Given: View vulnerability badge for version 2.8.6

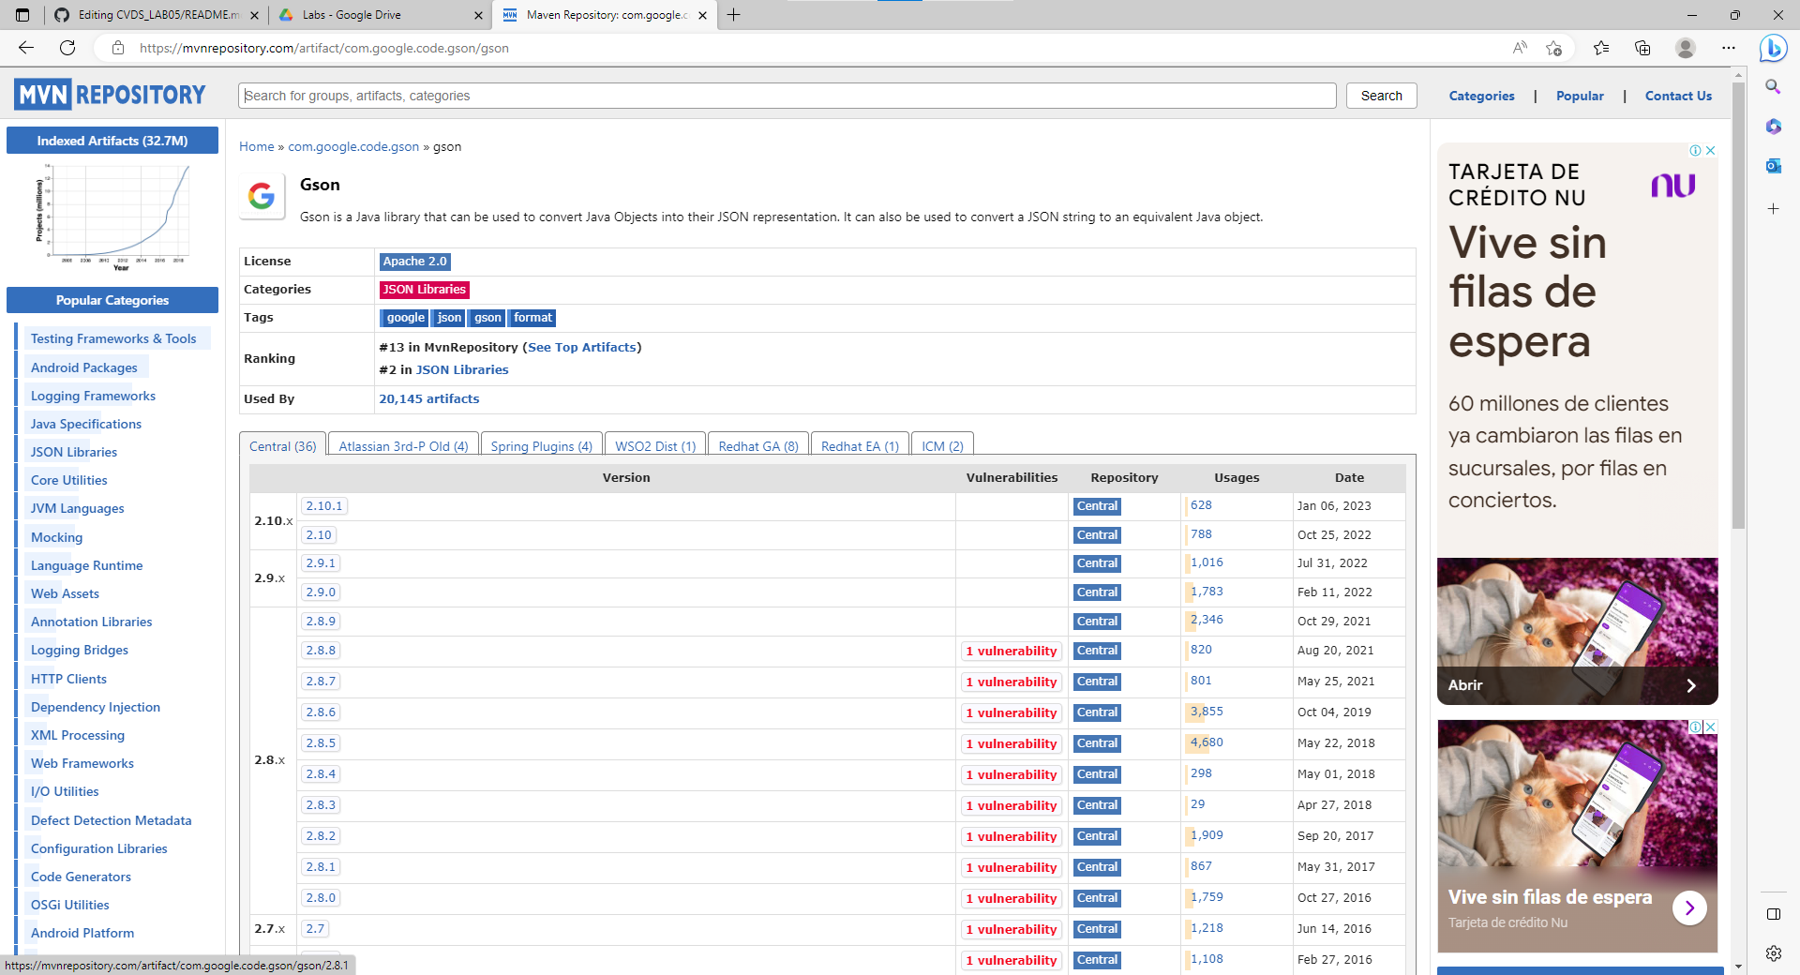Looking at the screenshot, I should (x=1011, y=713).
